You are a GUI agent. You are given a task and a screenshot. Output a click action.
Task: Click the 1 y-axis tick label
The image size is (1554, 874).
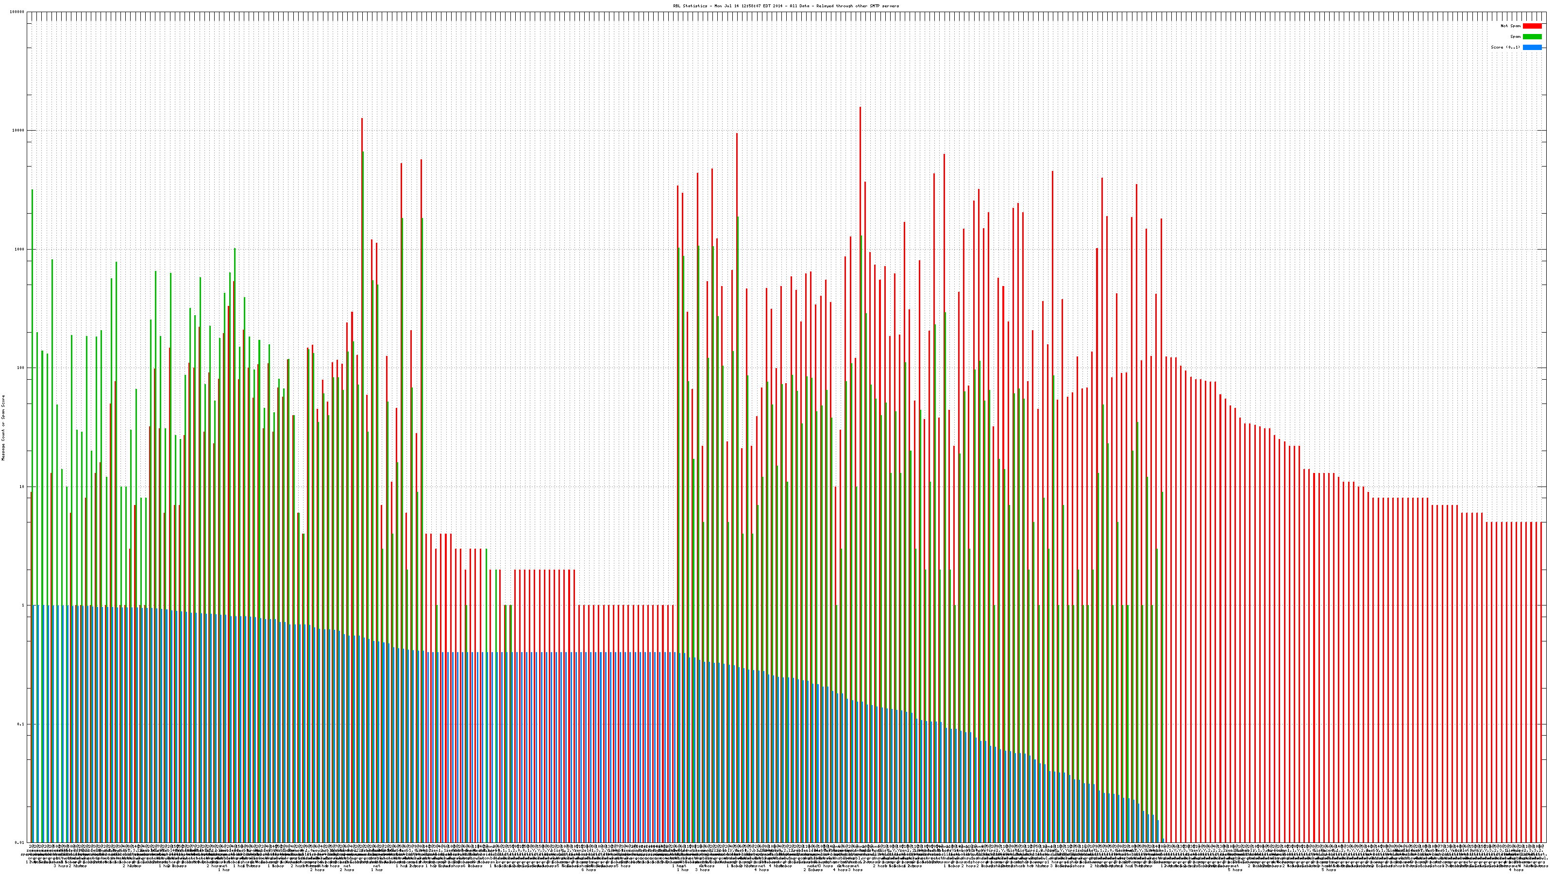[23, 605]
